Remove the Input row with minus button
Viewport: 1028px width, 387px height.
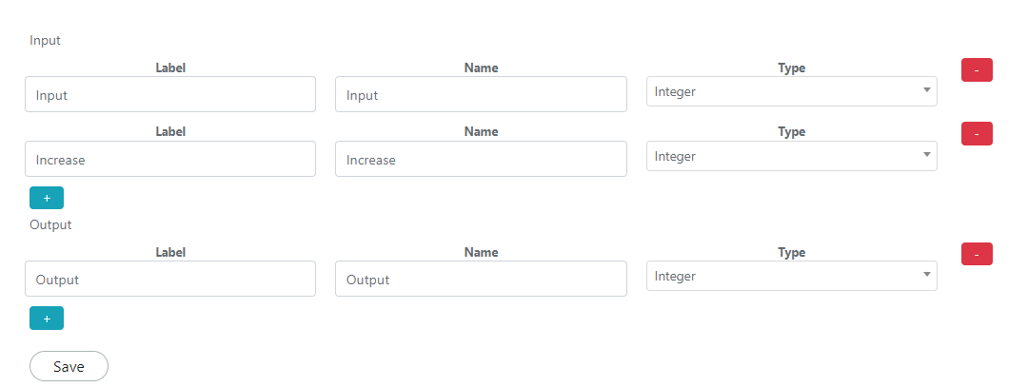tap(977, 70)
